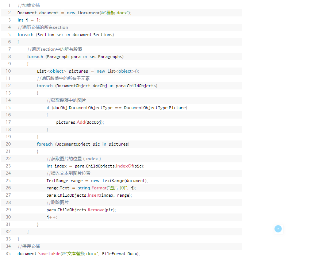
Task: Click the comment "//删除图片"
Action: (58, 203)
